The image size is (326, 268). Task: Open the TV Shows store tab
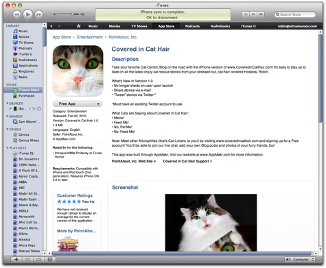tap(139, 26)
